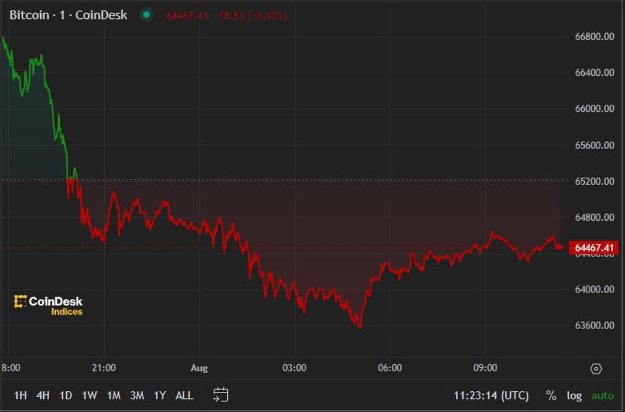This screenshot has height=412, width=625.
Task: Toggle percent scale mode
Action: coord(551,395)
